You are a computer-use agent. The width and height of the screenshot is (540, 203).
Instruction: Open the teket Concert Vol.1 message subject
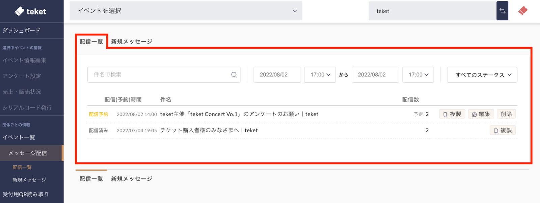[x=239, y=114]
